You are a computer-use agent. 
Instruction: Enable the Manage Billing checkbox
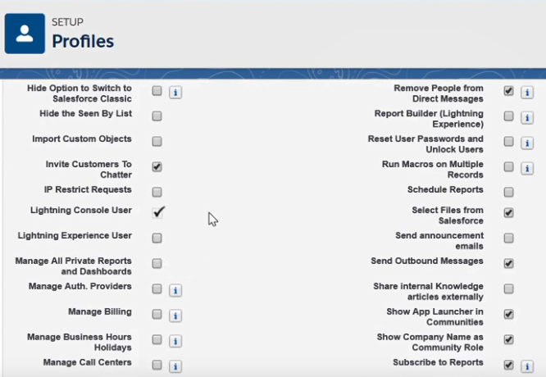click(157, 315)
